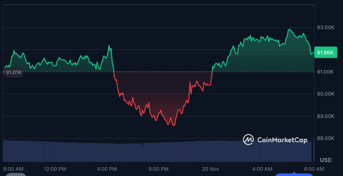Click the gray button at bottom left edge
343x176 pixels.
click(x=16, y=174)
